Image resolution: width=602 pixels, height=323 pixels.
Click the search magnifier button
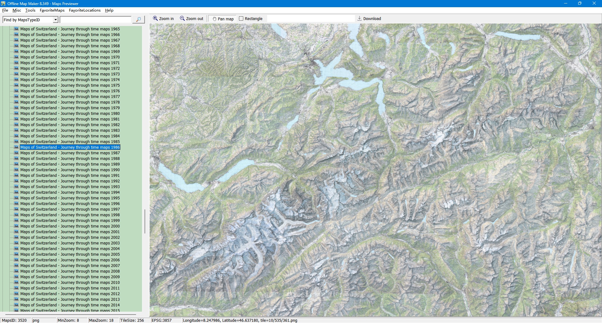(x=138, y=20)
